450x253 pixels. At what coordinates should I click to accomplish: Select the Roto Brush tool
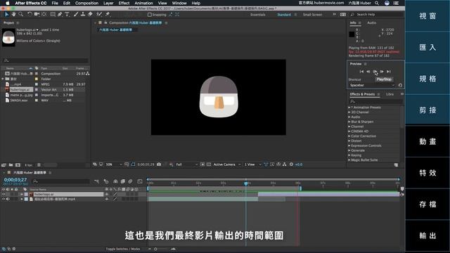point(99,14)
